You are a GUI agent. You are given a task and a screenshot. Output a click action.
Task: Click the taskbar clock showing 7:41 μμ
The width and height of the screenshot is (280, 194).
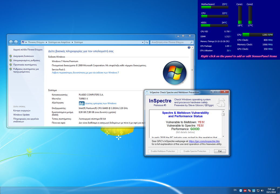pyautogui.click(x=271, y=190)
